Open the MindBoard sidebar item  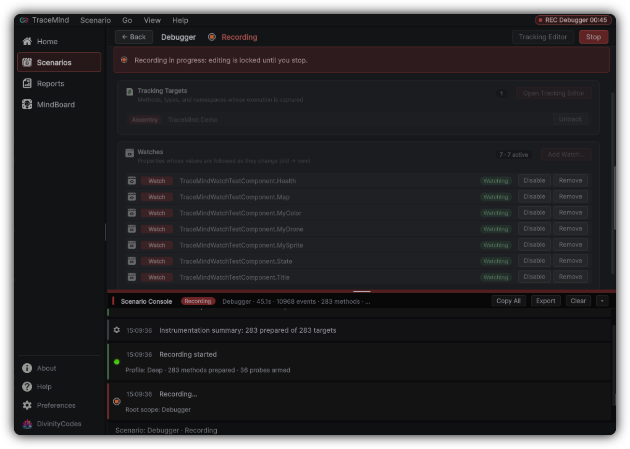(59, 104)
